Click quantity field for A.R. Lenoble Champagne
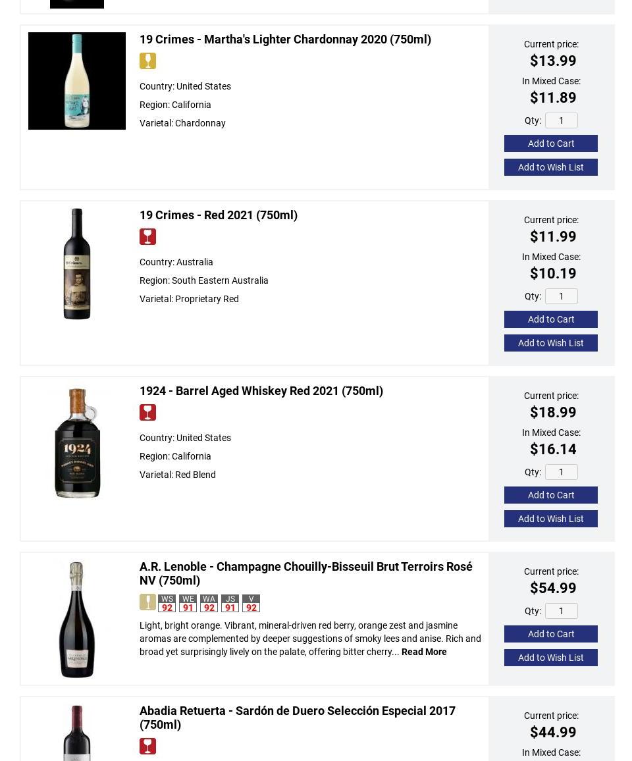632x761 pixels. (x=562, y=611)
